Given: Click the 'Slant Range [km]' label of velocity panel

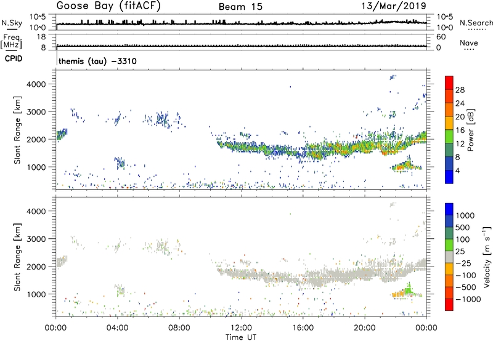Looking at the screenshot, I should 17,257.
